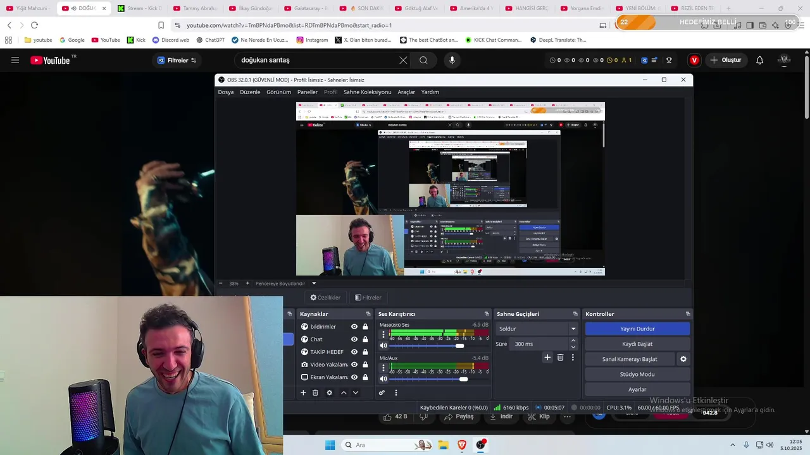Pop out the Sahne Geçişleri dock
Screen dimensions: 810x455
(x=575, y=314)
